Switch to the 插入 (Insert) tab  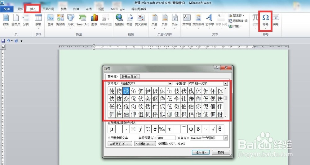33,9
